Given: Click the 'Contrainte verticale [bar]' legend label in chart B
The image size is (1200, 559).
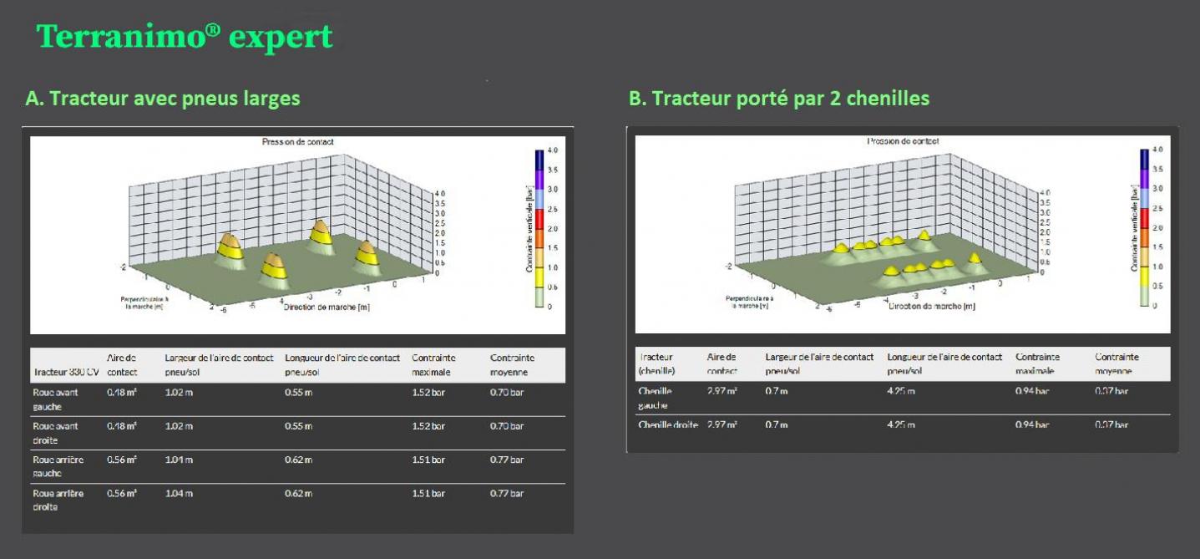Looking at the screenshot, I should [1135, 227].
